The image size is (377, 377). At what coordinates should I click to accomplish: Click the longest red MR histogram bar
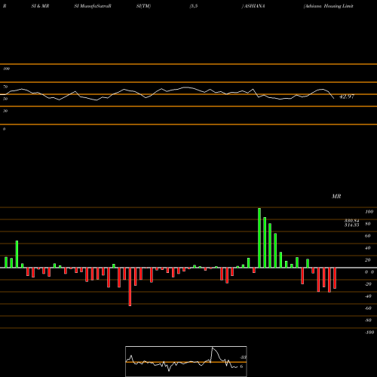coord(130,287)
